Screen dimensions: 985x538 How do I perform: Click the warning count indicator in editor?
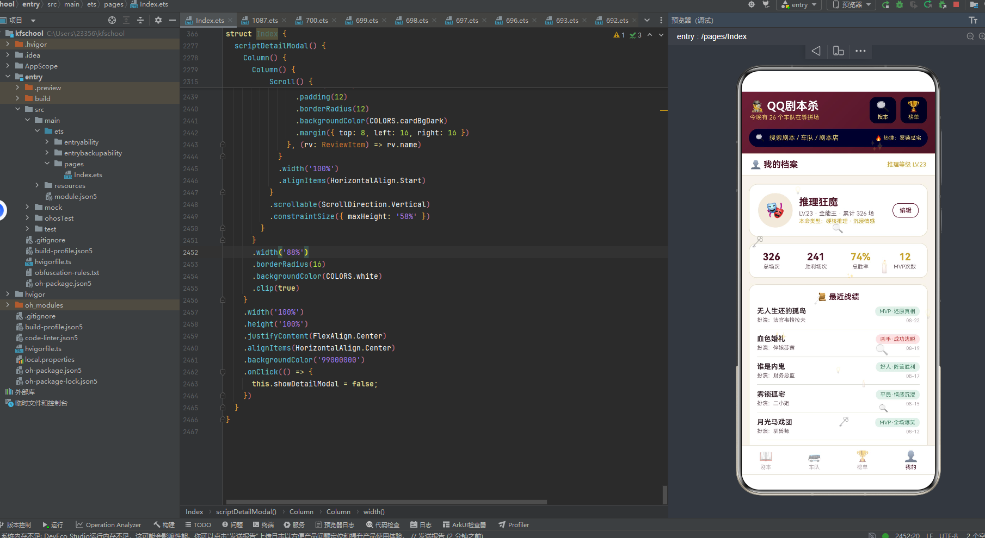pyautogui.click(x=619, y=35)
